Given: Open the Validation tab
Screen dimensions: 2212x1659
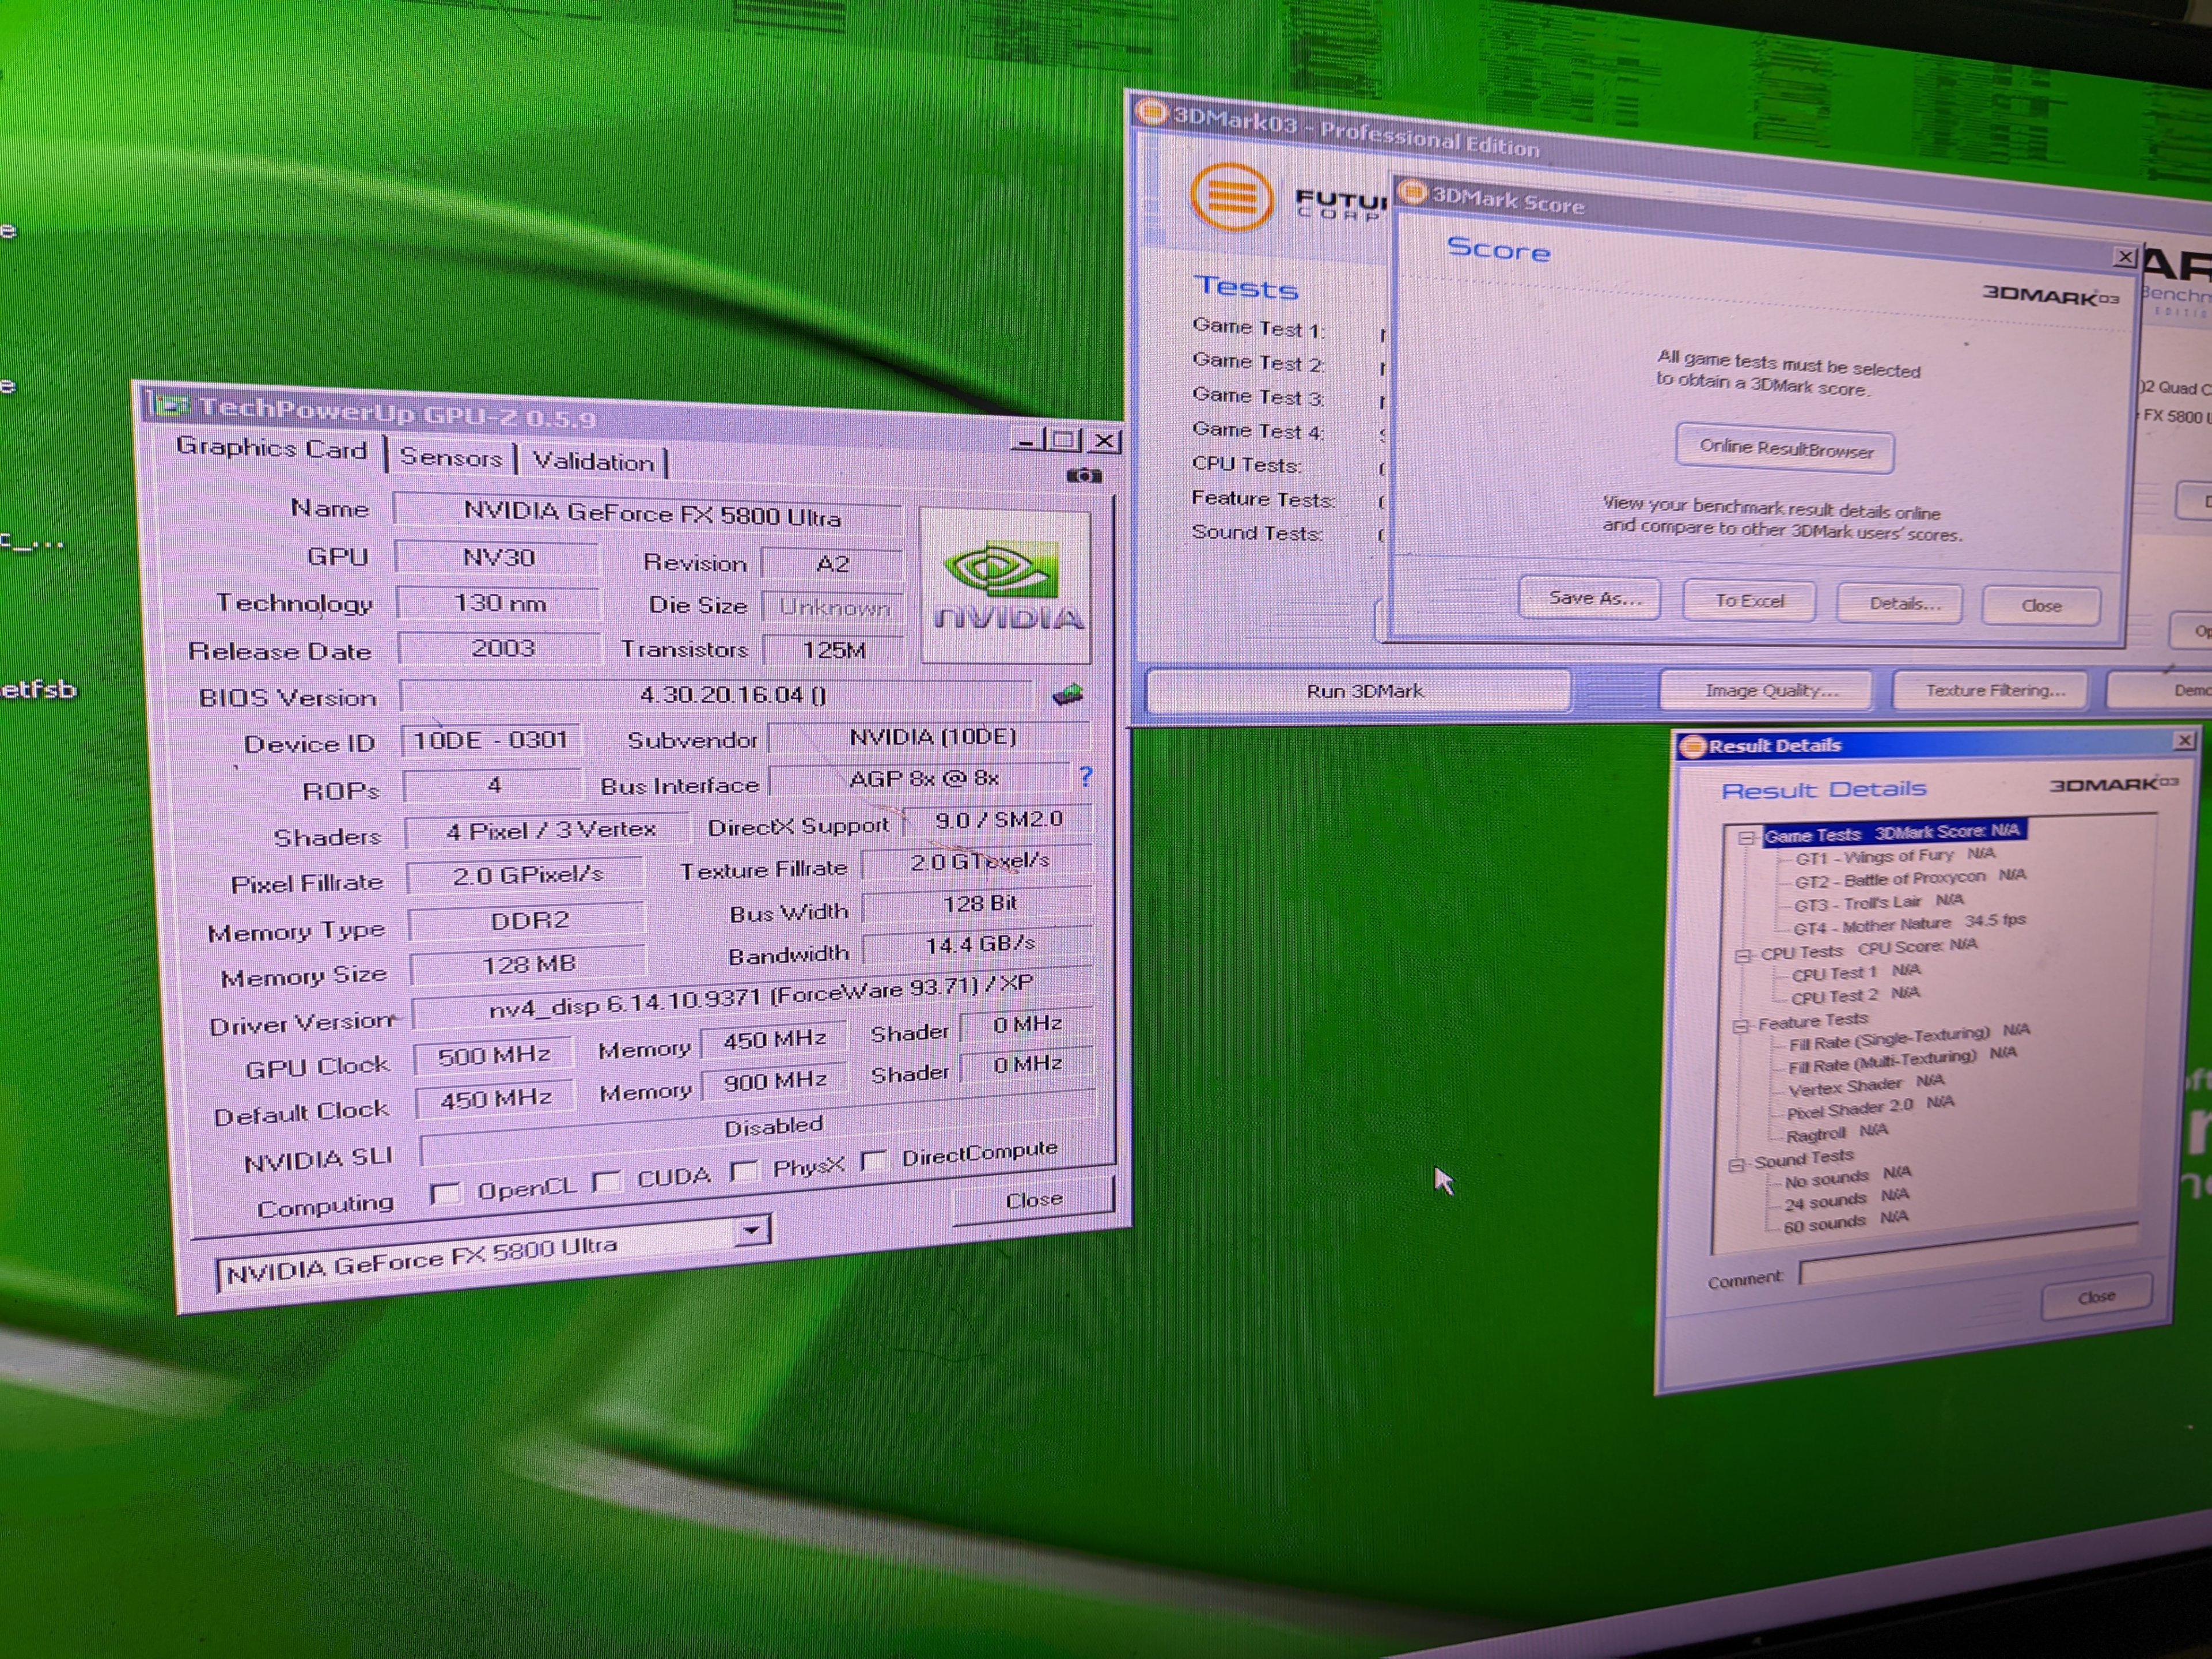Looking at the screenshot, I should point(593,462).
